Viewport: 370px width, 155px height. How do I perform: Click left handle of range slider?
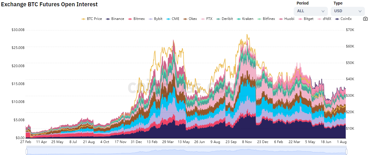(x=27, y=152)
